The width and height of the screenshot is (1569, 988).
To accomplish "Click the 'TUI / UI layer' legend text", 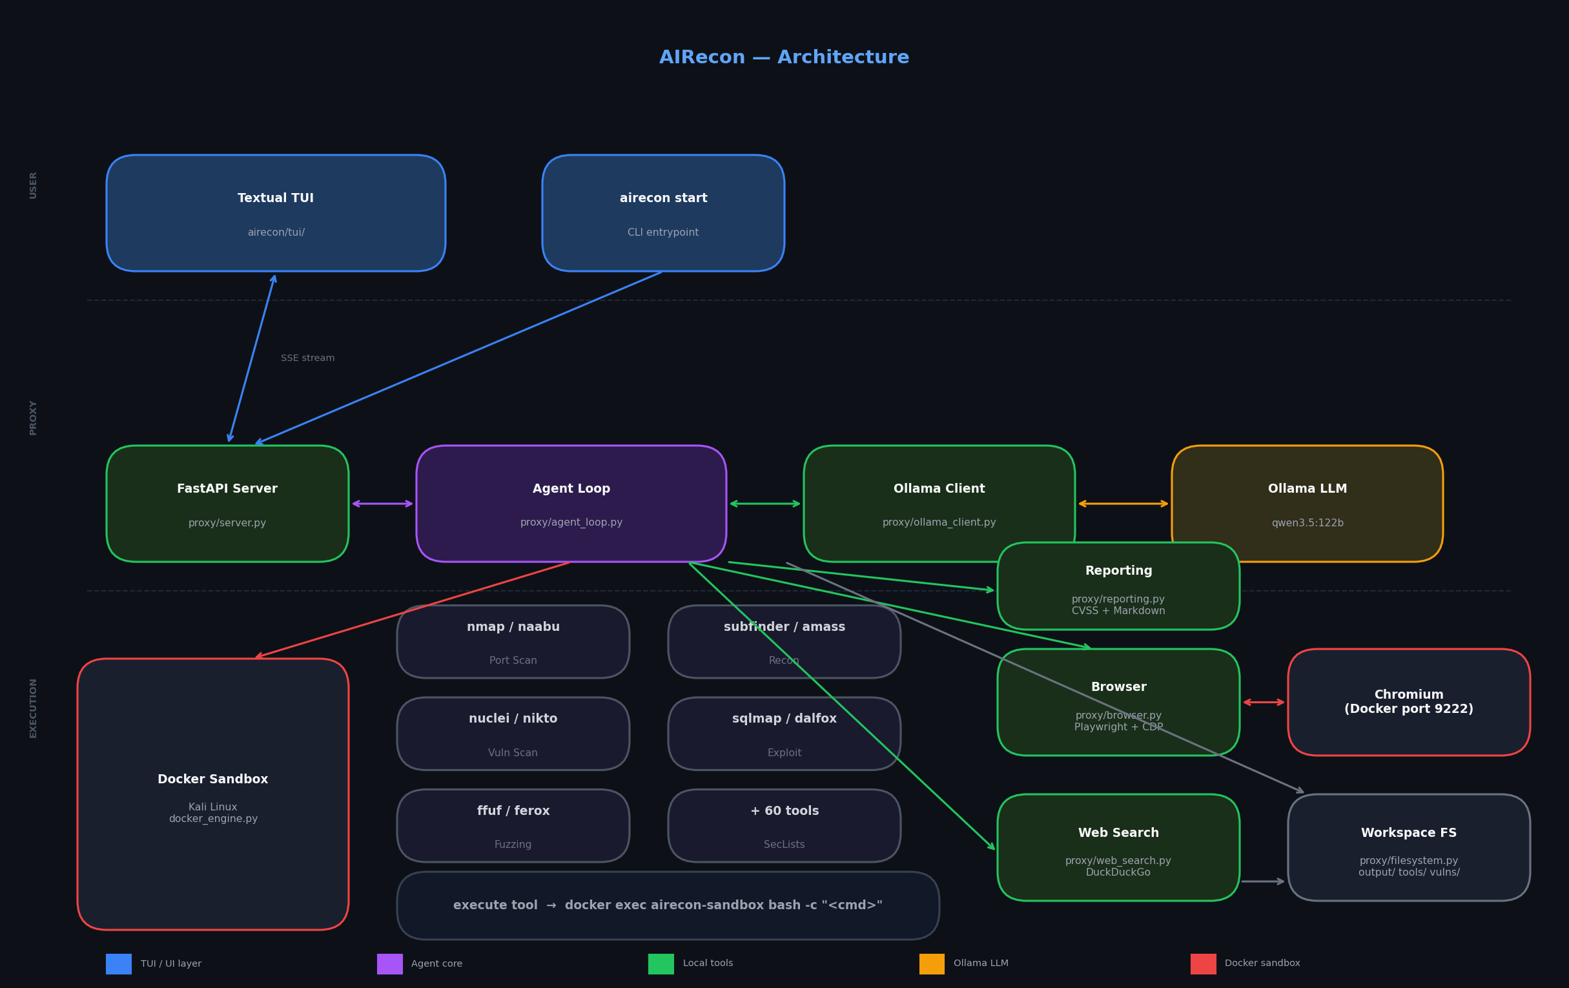I will 170,964.
